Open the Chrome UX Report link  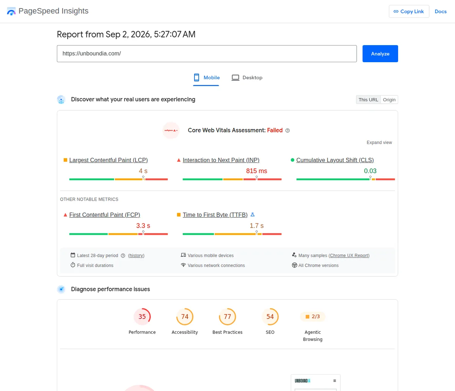point(349,256)
